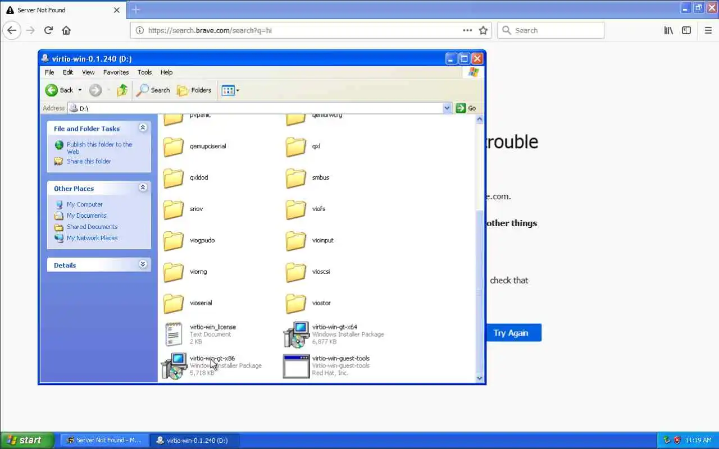The width and height of the screenshot is (719, 449).
Task: Click the Go button next to Address
Action: click(466, 108)
